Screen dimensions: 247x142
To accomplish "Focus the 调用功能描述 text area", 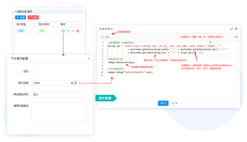I will point(59,113).
